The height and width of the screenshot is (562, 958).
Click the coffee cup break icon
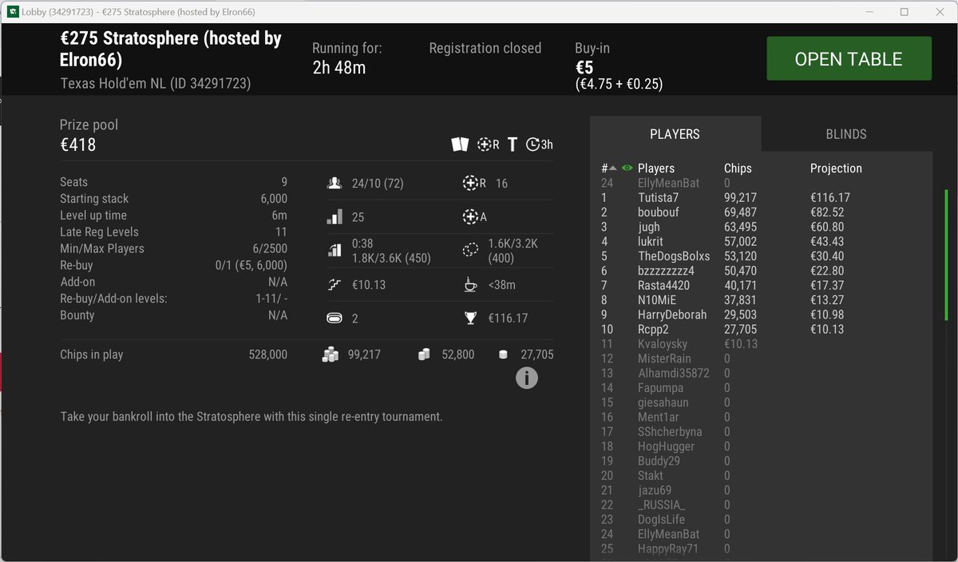pyautogui.click(x=470, y=284)
